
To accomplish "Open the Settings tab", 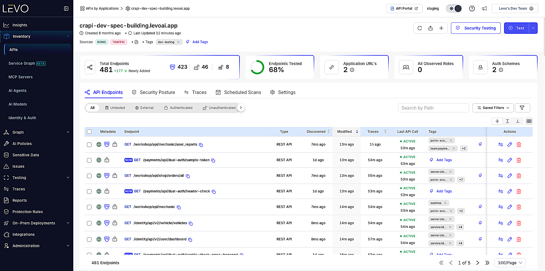I will [283, 93].
